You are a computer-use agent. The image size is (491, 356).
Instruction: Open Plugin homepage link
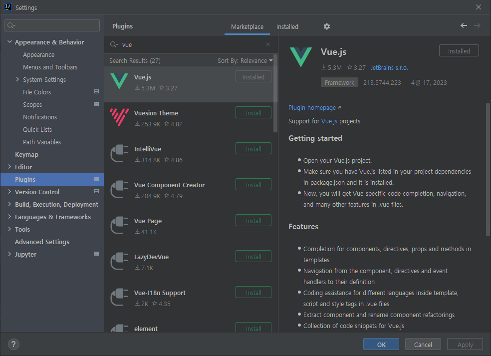[315, 108]
